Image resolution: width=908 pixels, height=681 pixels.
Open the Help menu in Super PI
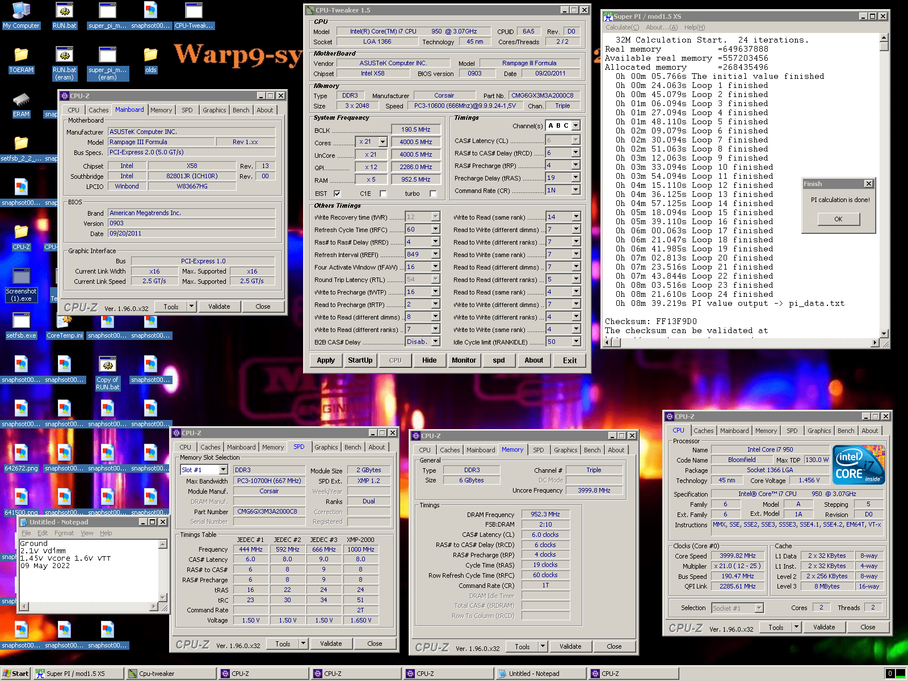pyautogui.click(x=695, y=27)
